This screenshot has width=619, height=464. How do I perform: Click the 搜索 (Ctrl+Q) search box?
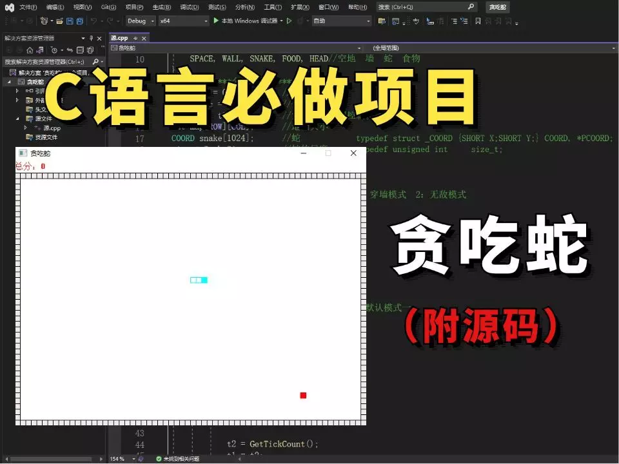click(426, 7)
